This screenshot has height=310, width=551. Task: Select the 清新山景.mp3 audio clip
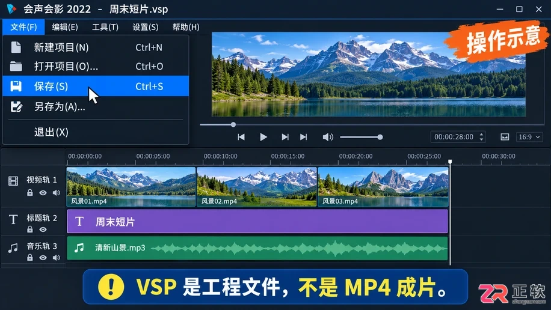pyautogui.click(x=257, y=248)
